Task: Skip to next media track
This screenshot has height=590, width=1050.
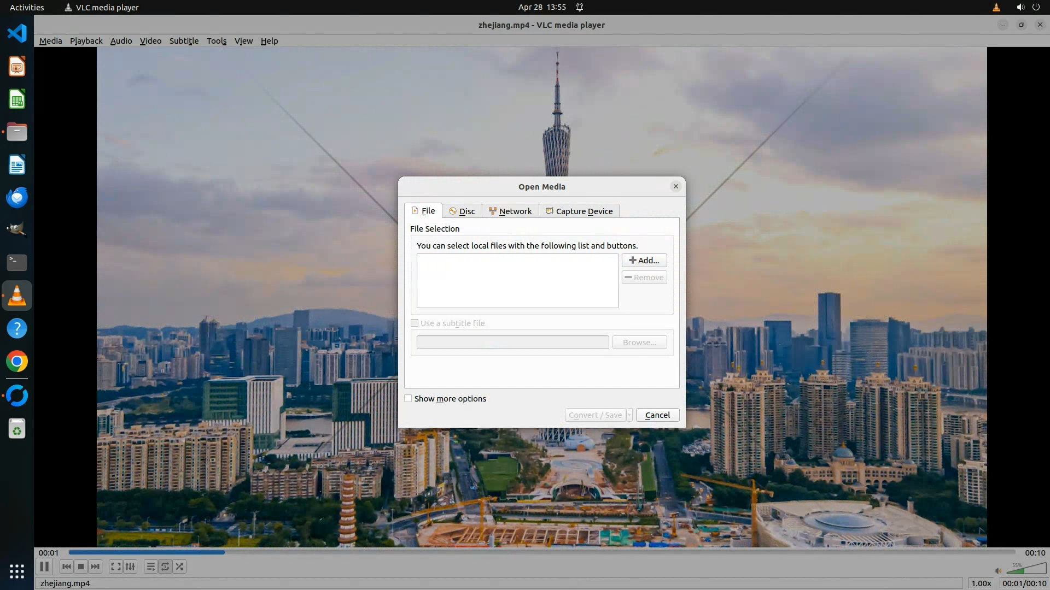Action: (x=95, y=567)
